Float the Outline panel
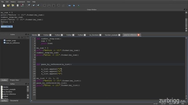Image resolution: width=188 pixels, height=105 pixels. pyautogui.click(x=26, y=34)
